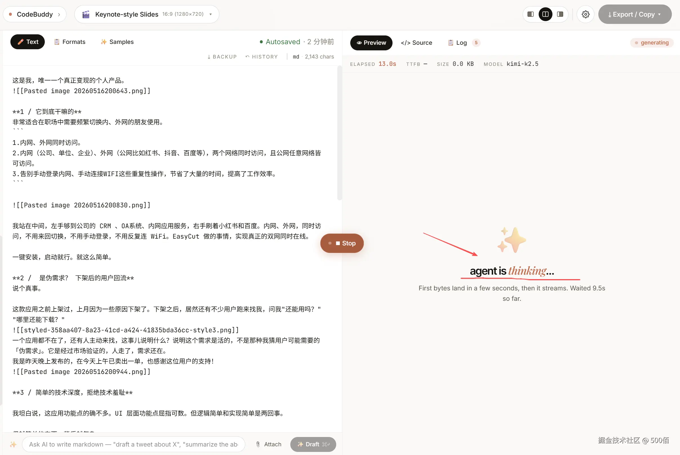The height and width of the screenshot is (455, 680).
Task: Click the 'agent is thinking...' heading
Action: pos(512,271)
